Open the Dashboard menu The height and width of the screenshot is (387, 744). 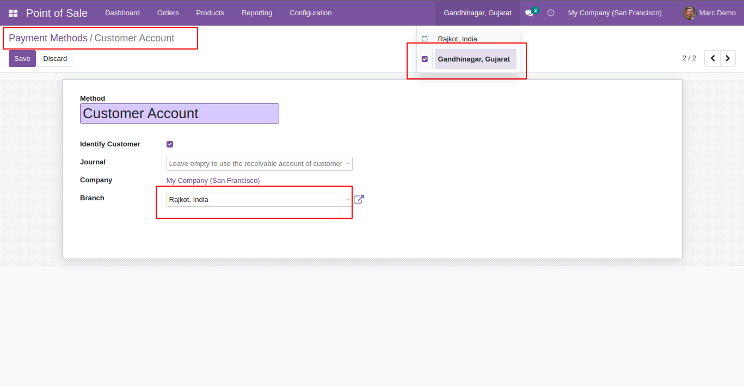pos(122,13)
